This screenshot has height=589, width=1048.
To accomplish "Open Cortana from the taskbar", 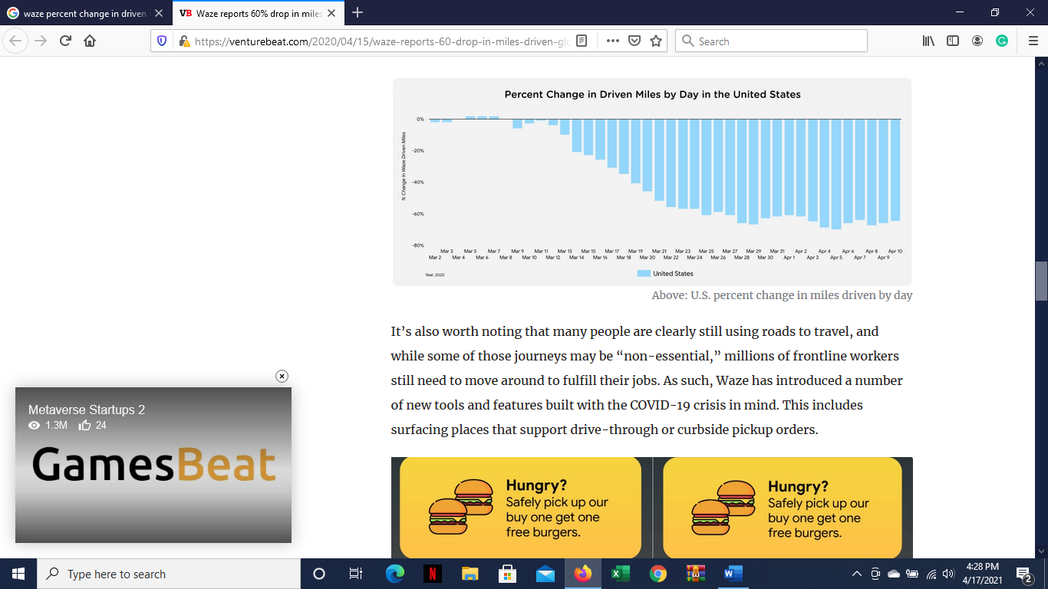I will point(319,574).
